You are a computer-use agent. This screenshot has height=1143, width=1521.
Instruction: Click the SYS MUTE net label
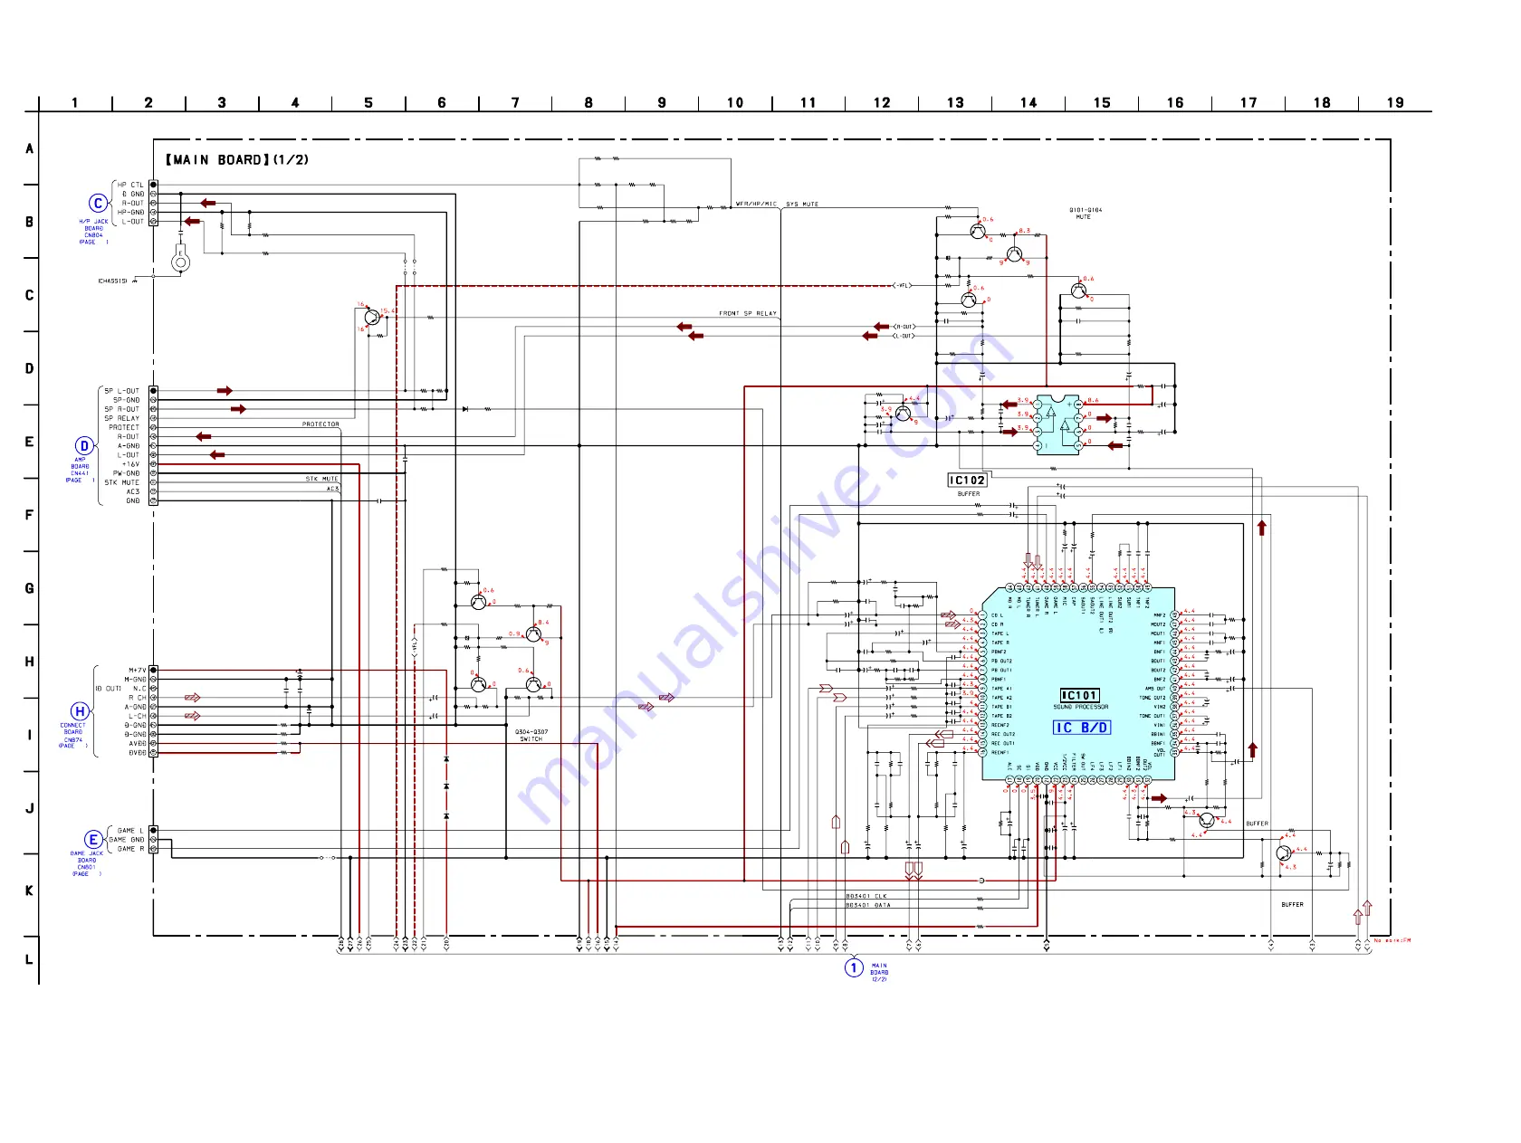click(801, 205)
